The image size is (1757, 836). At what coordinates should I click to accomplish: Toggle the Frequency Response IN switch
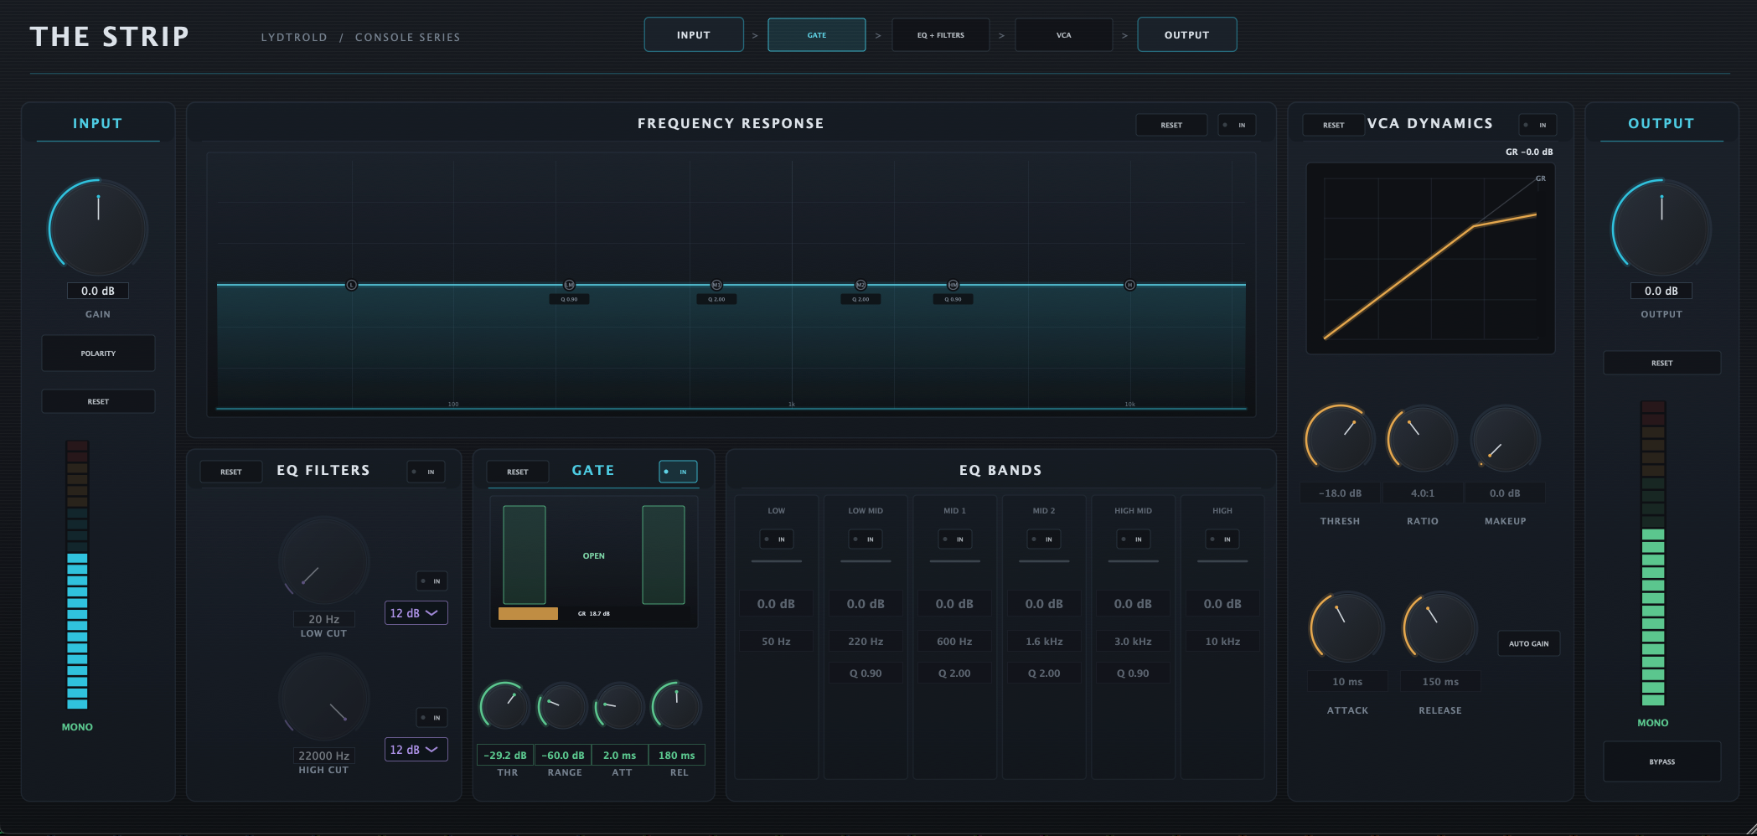pyautogui.click(x=1237, y=125)
